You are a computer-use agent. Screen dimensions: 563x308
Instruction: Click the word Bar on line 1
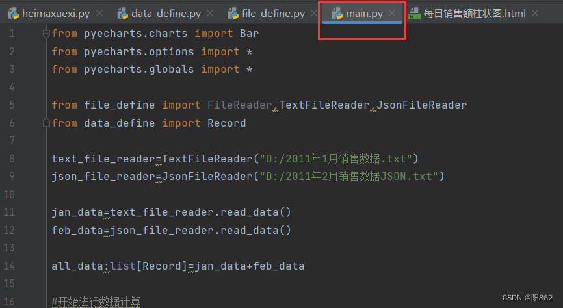click(x=250, y=34)
